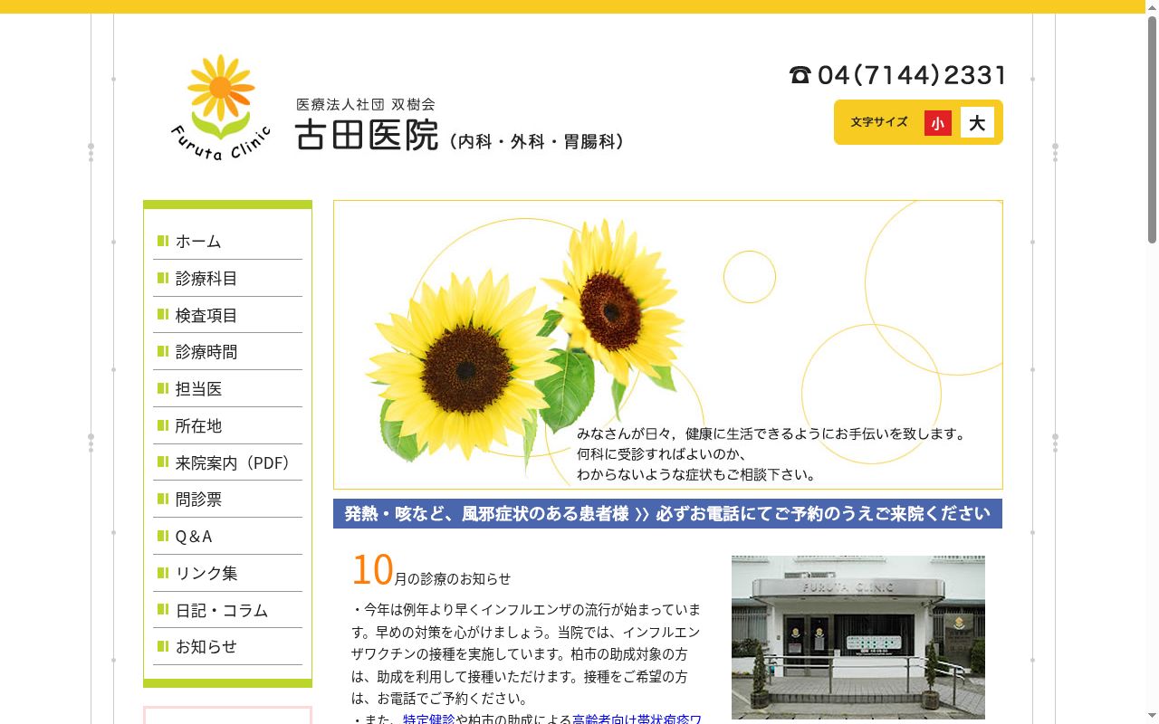Click the 文字サイズ label
The height and width of the screenshot is (724, 1159).
click(x=879, y=122)
